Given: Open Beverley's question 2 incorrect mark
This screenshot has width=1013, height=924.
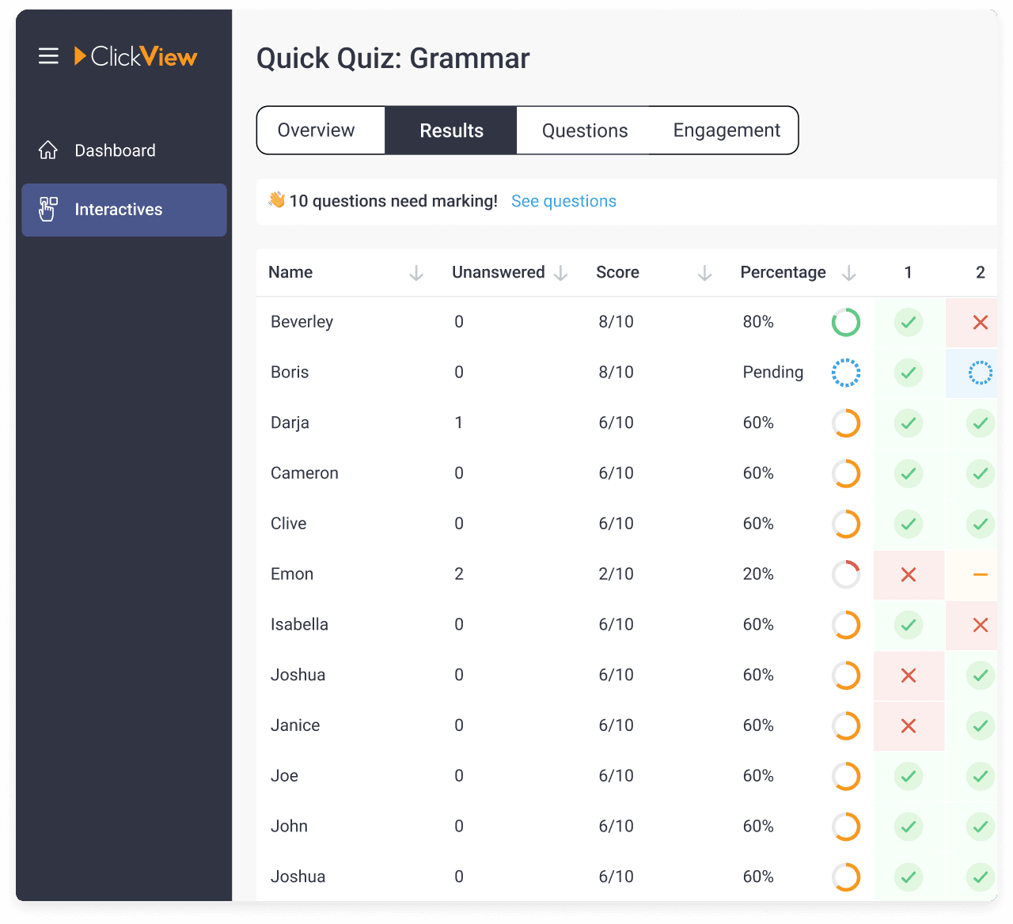Looking at the screenshot, I should [981, 322].
